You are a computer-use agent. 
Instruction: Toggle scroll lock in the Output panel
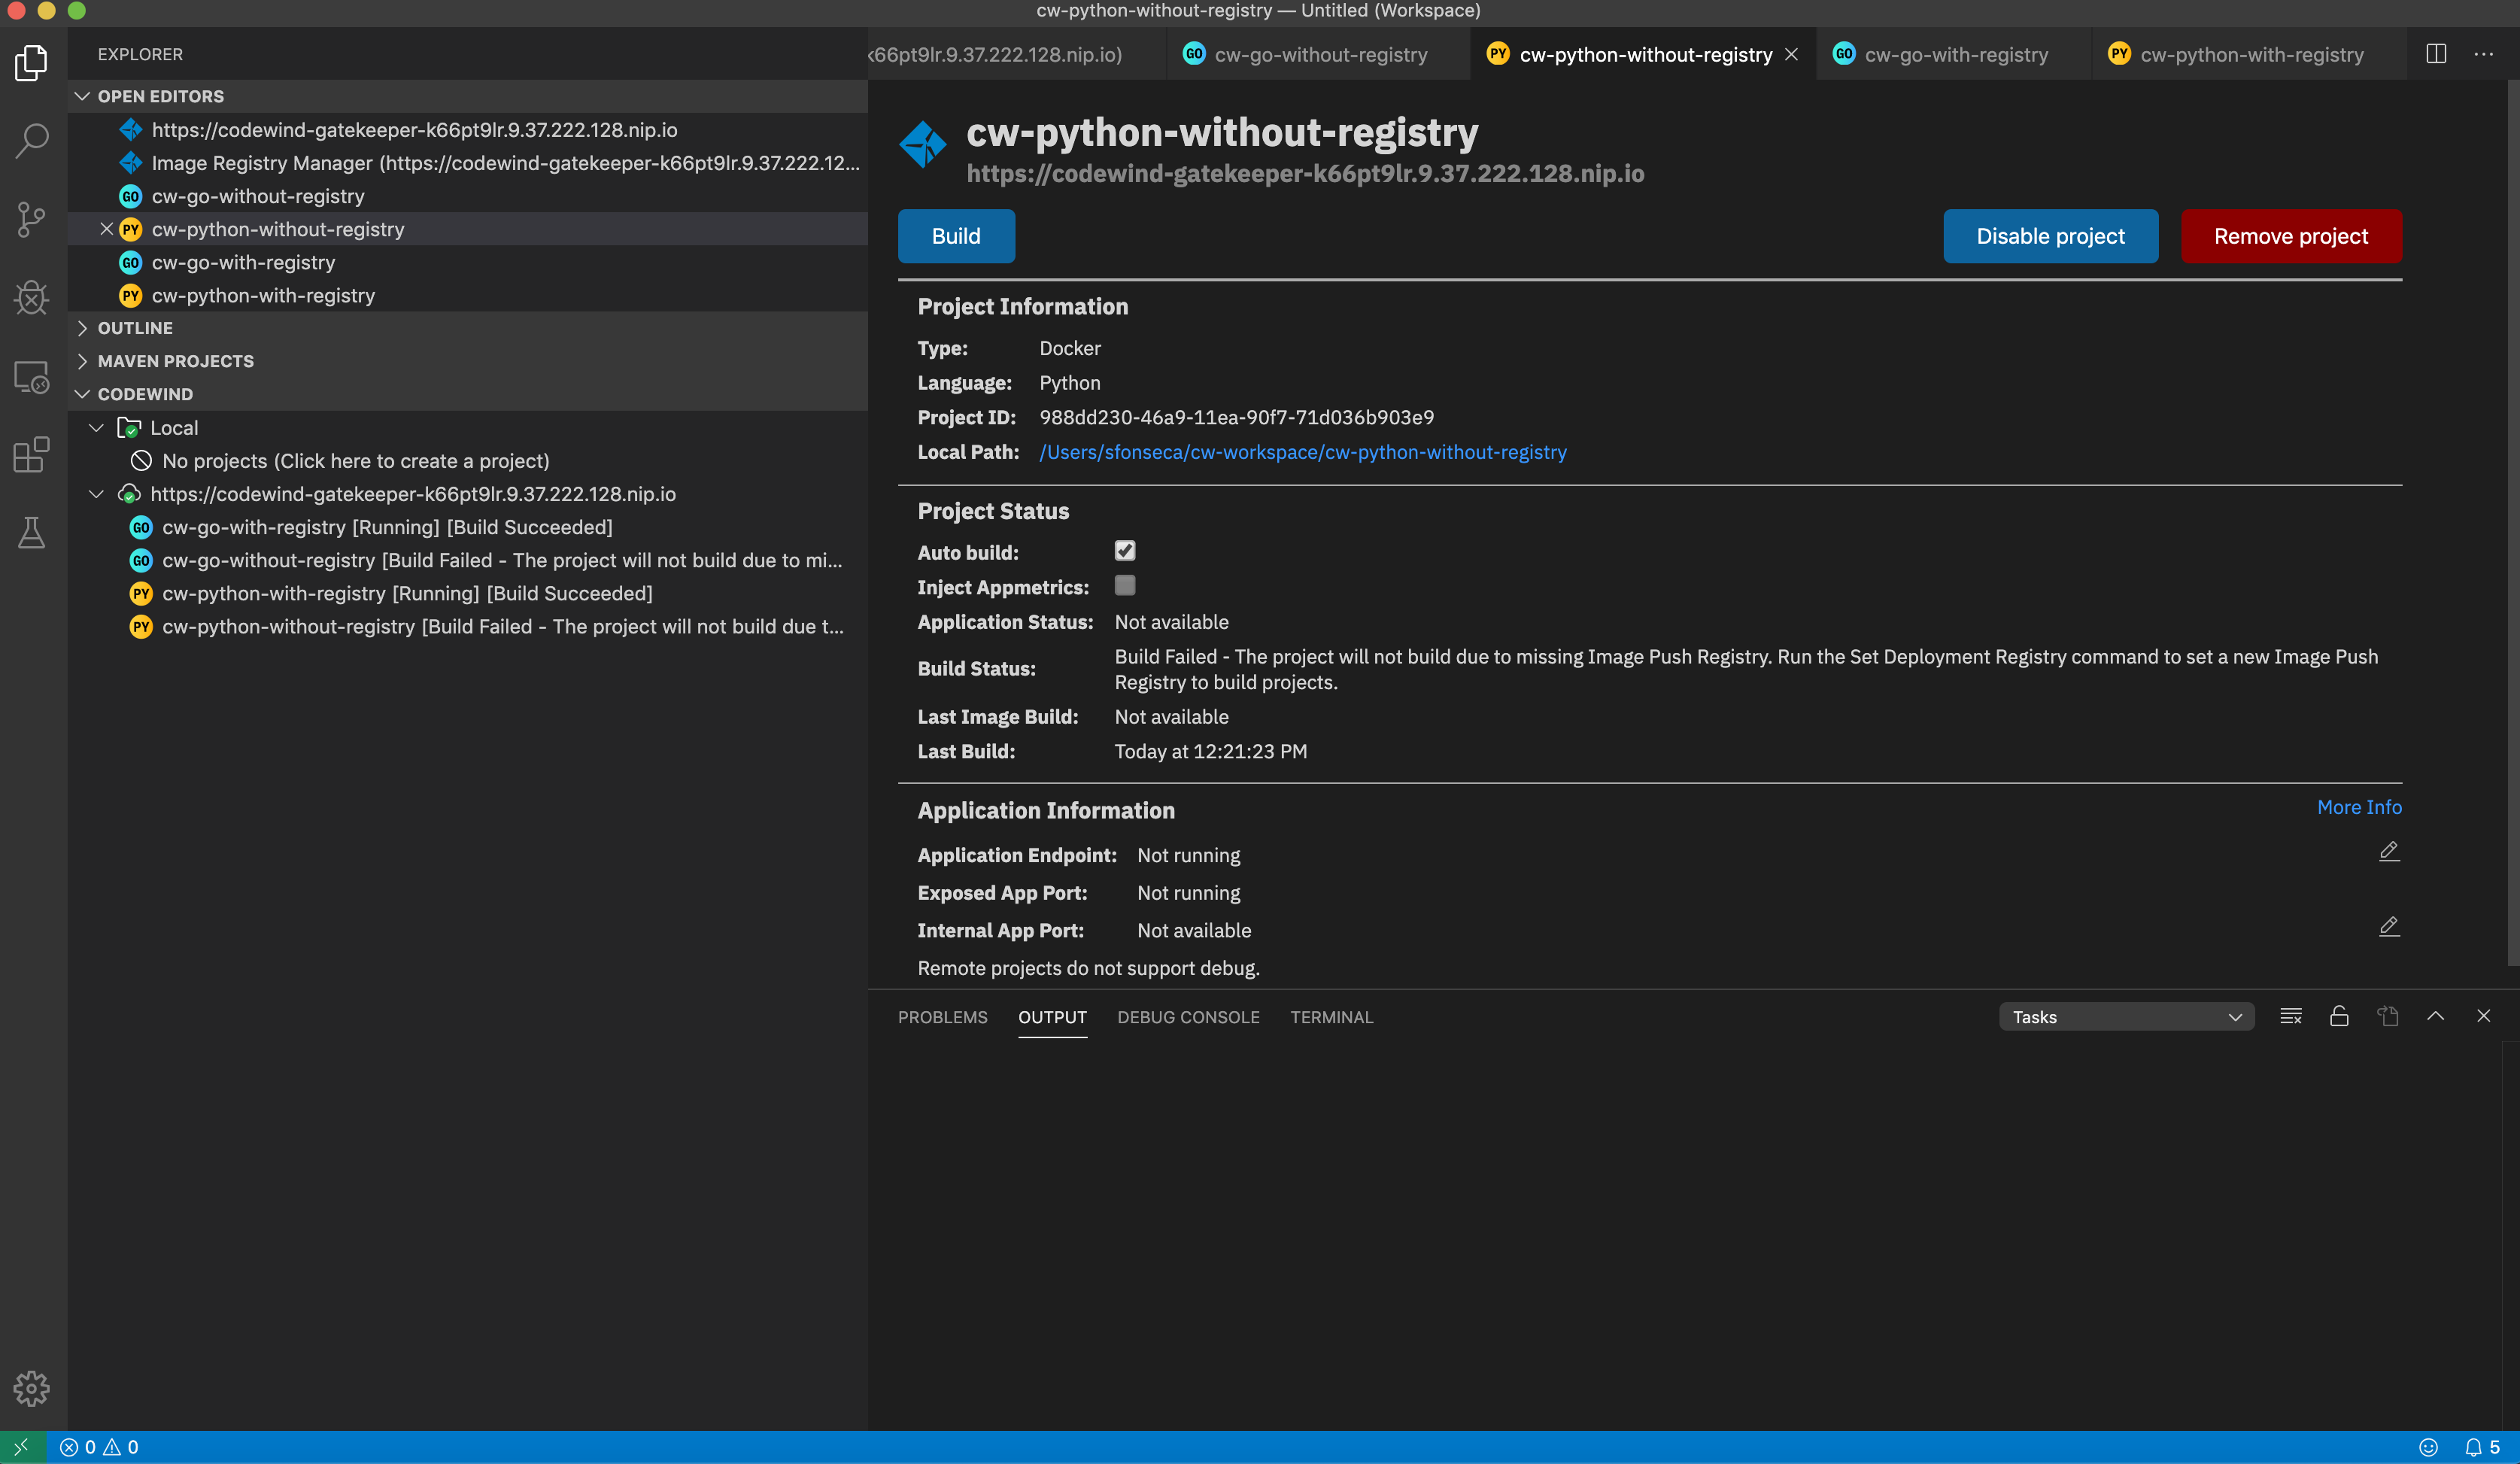click(2339, 1016)
